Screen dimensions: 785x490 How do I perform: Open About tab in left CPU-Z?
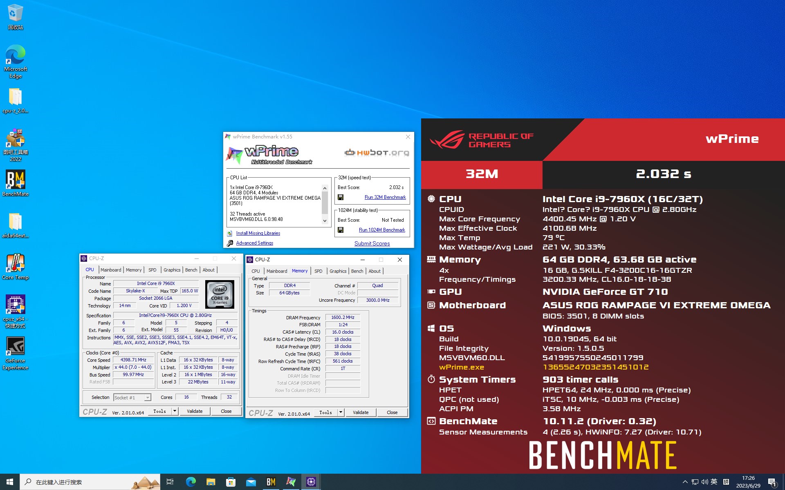tap(209, 270)
